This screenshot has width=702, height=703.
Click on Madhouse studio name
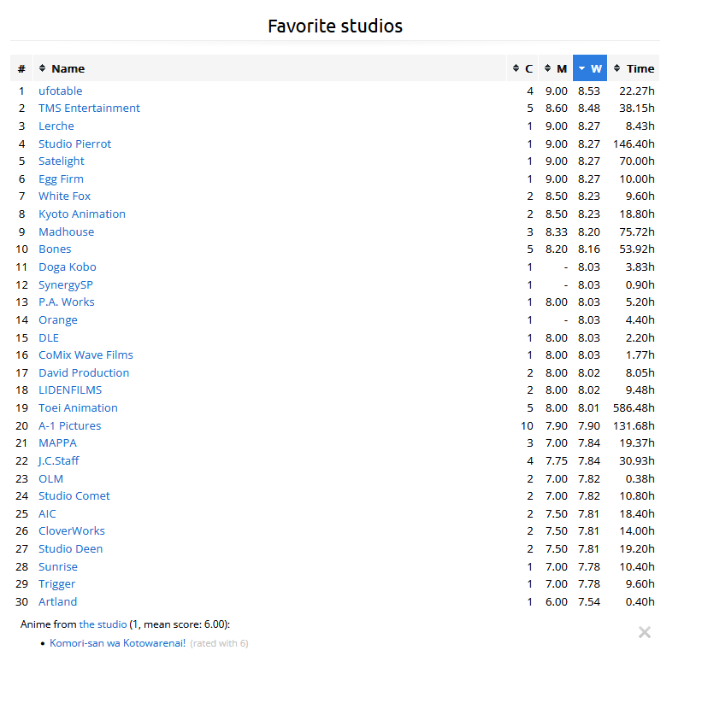click(x=66, y=231)
